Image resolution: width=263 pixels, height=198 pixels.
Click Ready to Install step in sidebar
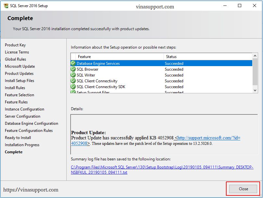(x=18, y=138)
